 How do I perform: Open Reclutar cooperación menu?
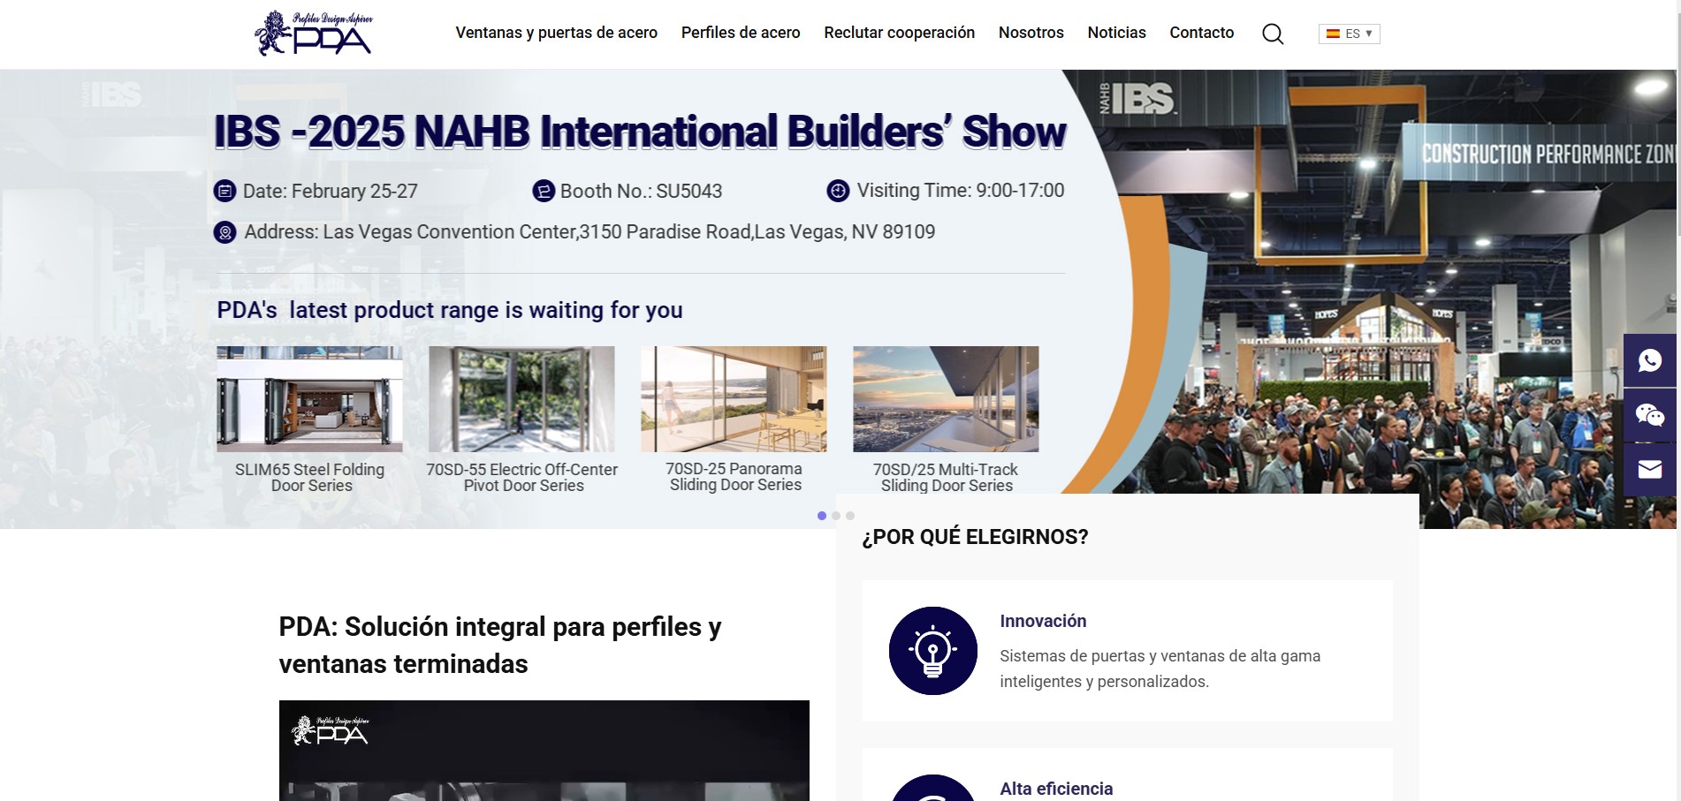899,33
